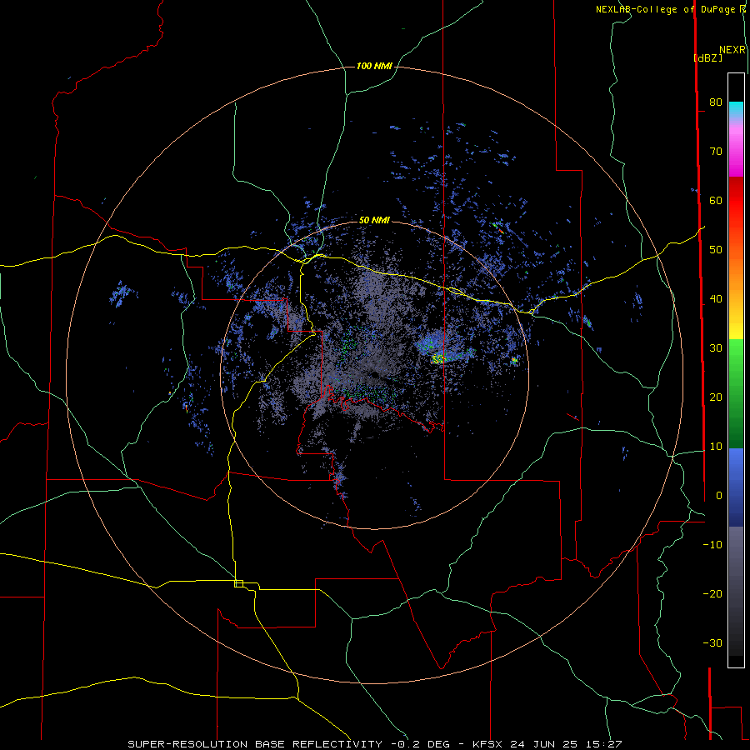The width and height of the screenshot is (750, 750).
Task: Pick the blue segment of the color bar
Action: [736, 487]
